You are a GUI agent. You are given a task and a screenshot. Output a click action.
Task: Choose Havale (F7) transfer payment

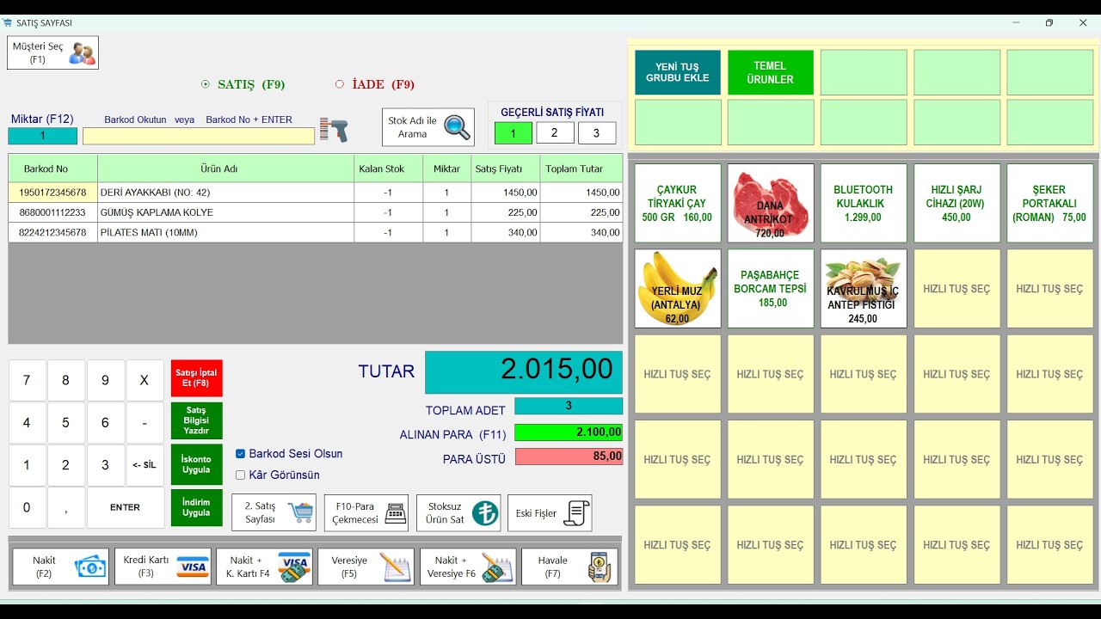point(569,567)
